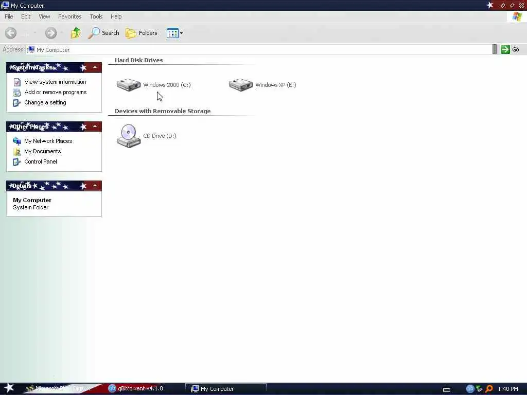527x395 pixels.
Task: Click Add or remove programs link
Action: (x=56, y=92)
